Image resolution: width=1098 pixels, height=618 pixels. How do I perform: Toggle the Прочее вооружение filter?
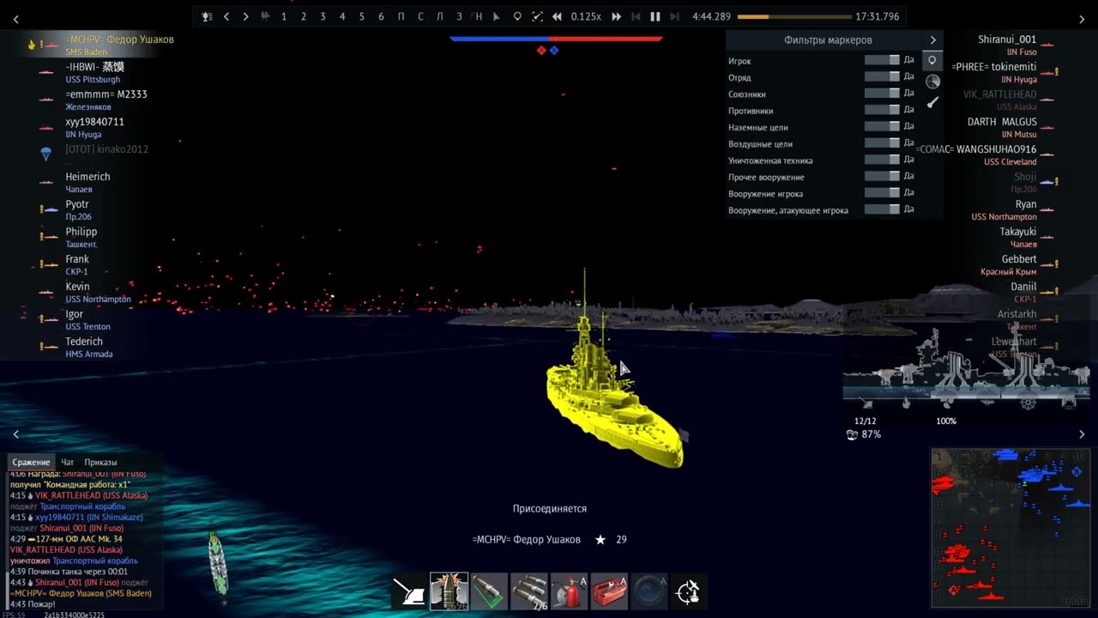pyautogui.click(x=882, y=176)
